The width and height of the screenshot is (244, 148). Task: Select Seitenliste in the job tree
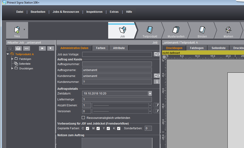[x=25, y=64]
